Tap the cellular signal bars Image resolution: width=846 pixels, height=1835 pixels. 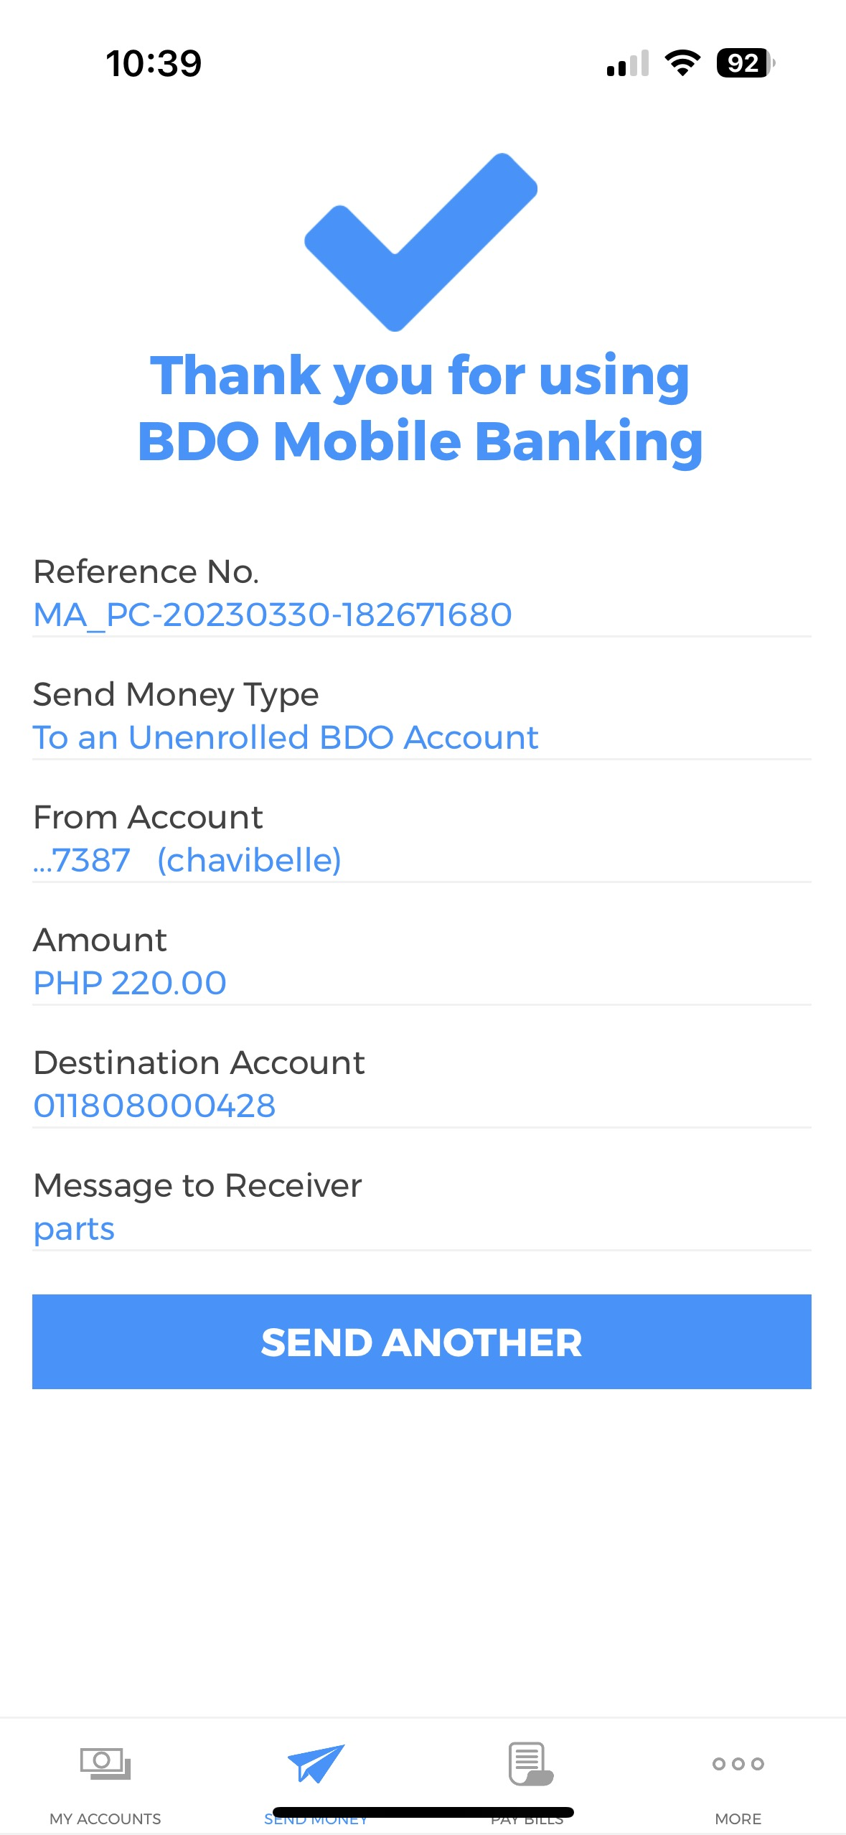[627, 63]
